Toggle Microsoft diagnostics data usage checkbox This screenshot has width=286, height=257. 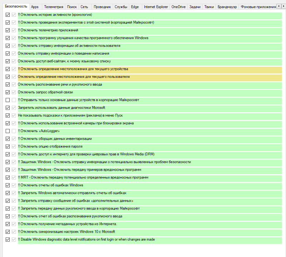pyautogui.click(x=8, y=108)
